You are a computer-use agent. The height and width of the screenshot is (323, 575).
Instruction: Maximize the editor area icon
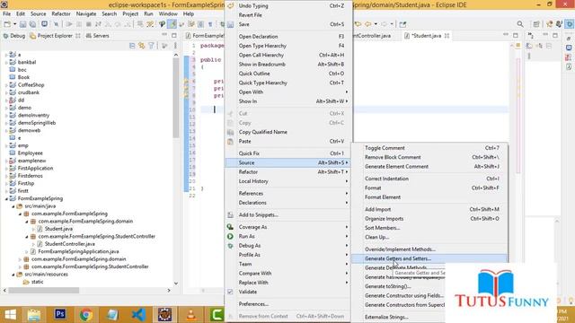(516, 36)
